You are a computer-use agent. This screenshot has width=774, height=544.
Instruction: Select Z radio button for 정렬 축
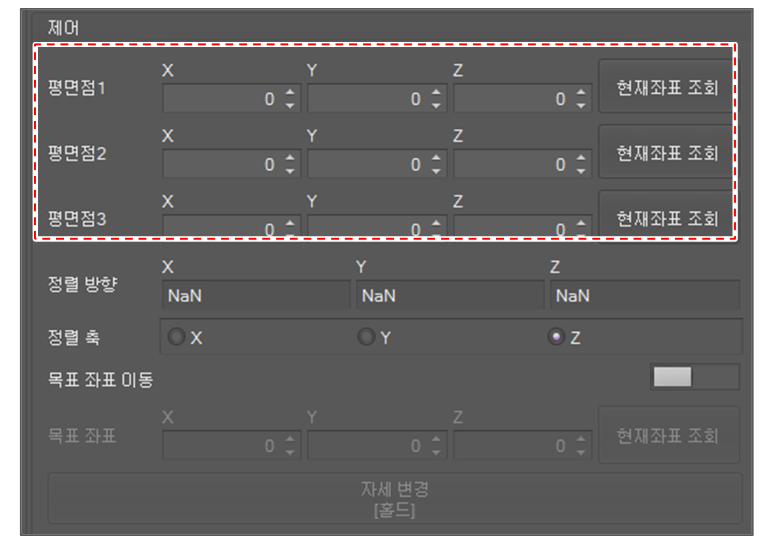556,336
